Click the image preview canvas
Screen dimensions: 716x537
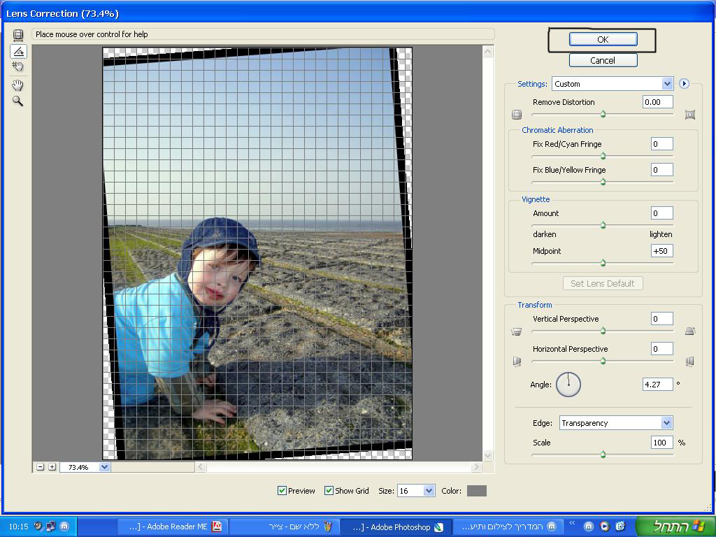pyautogui.click(x=257, y=253)
